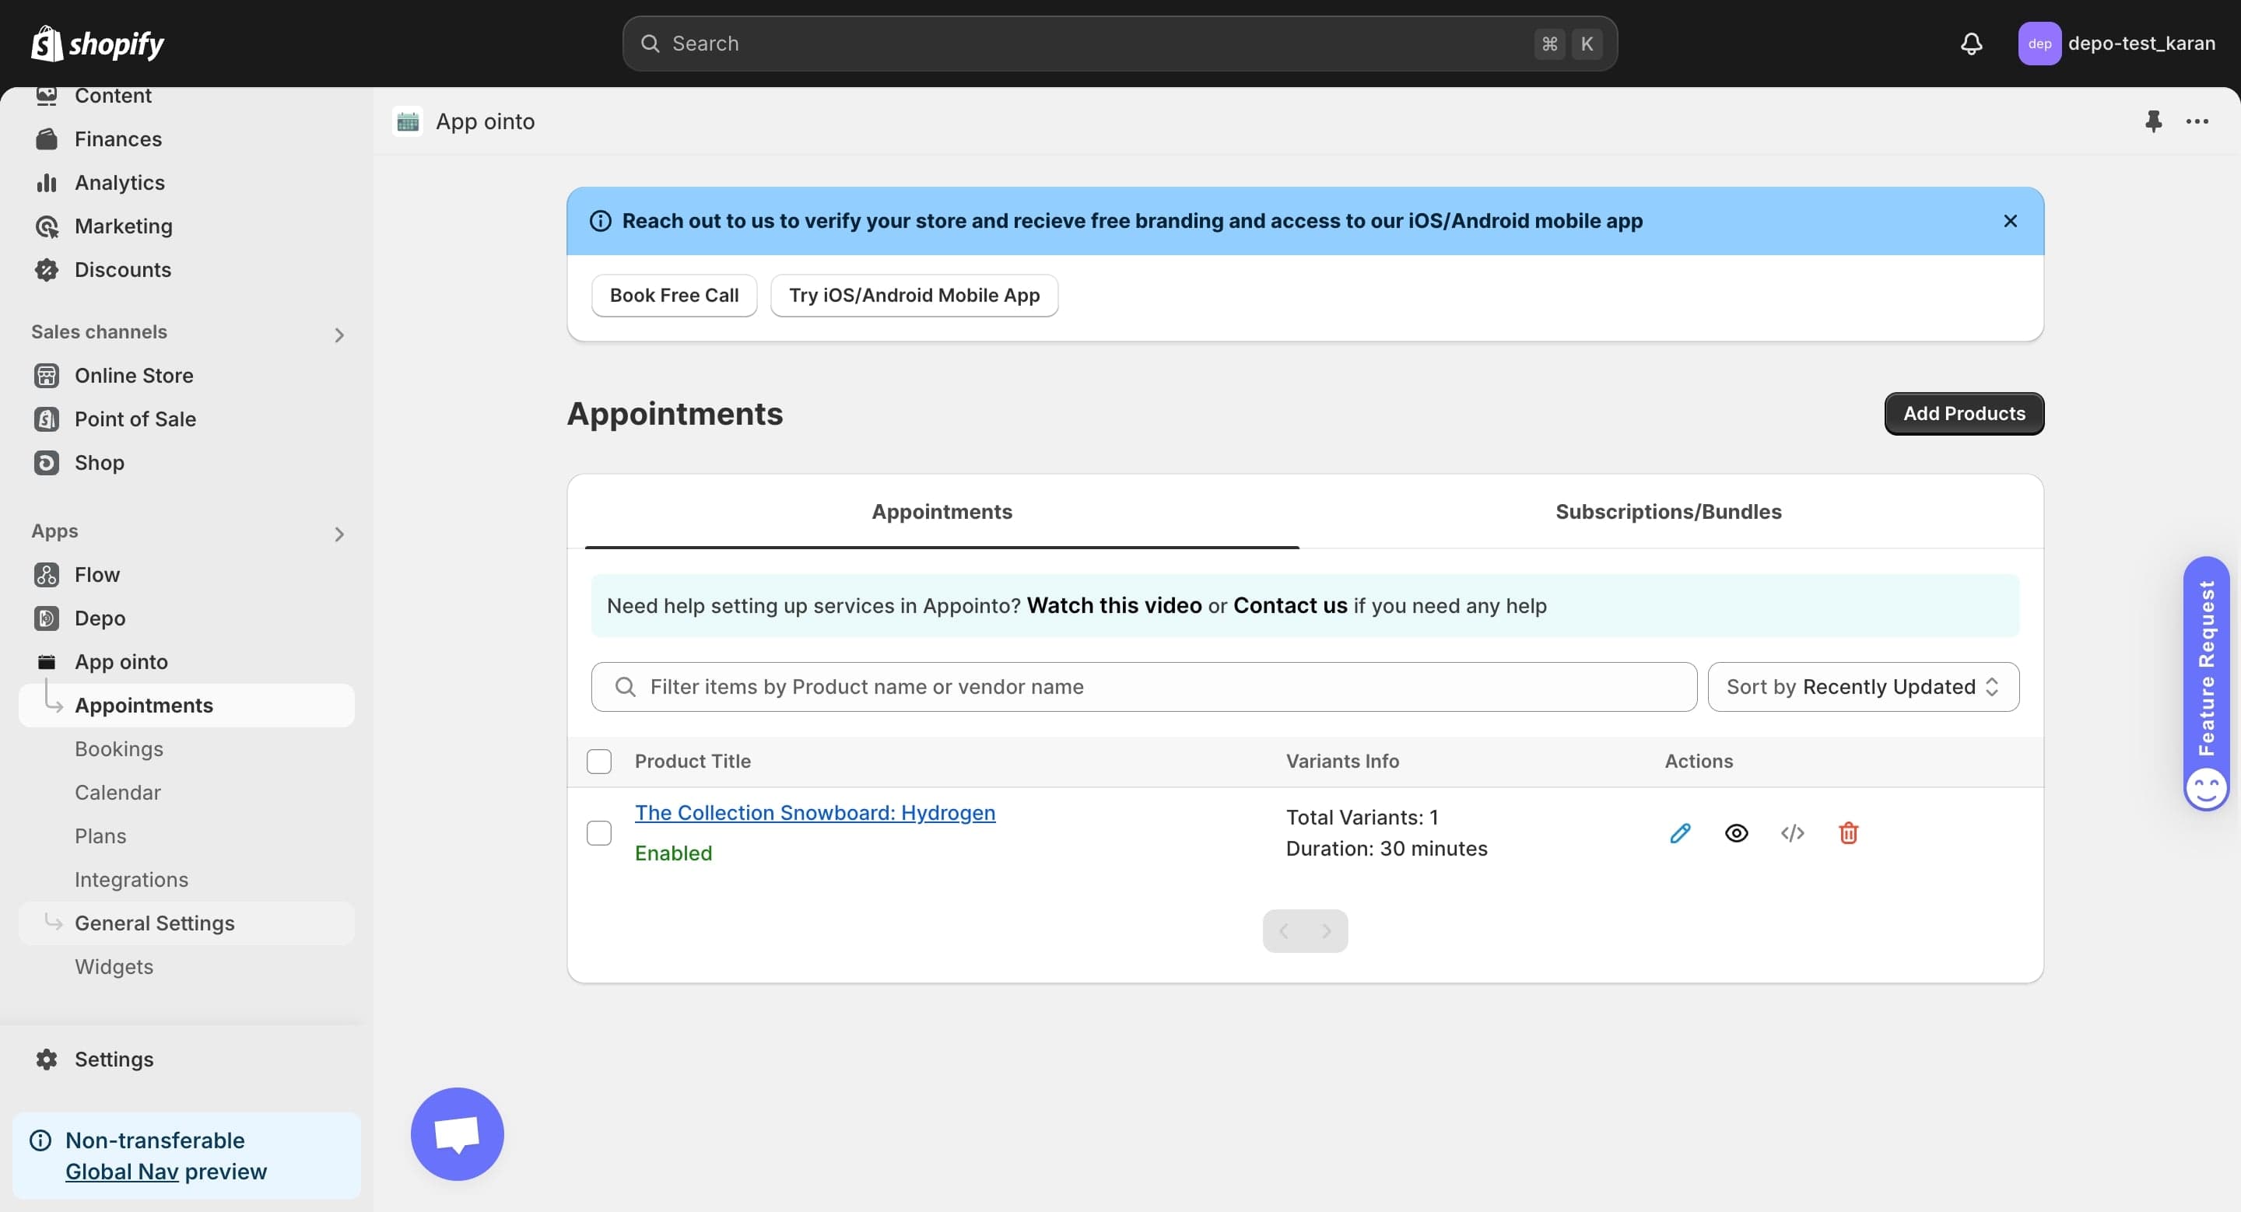
Task: Open the Marketing section
Action: pyautogui.click(x=123, y=226)
